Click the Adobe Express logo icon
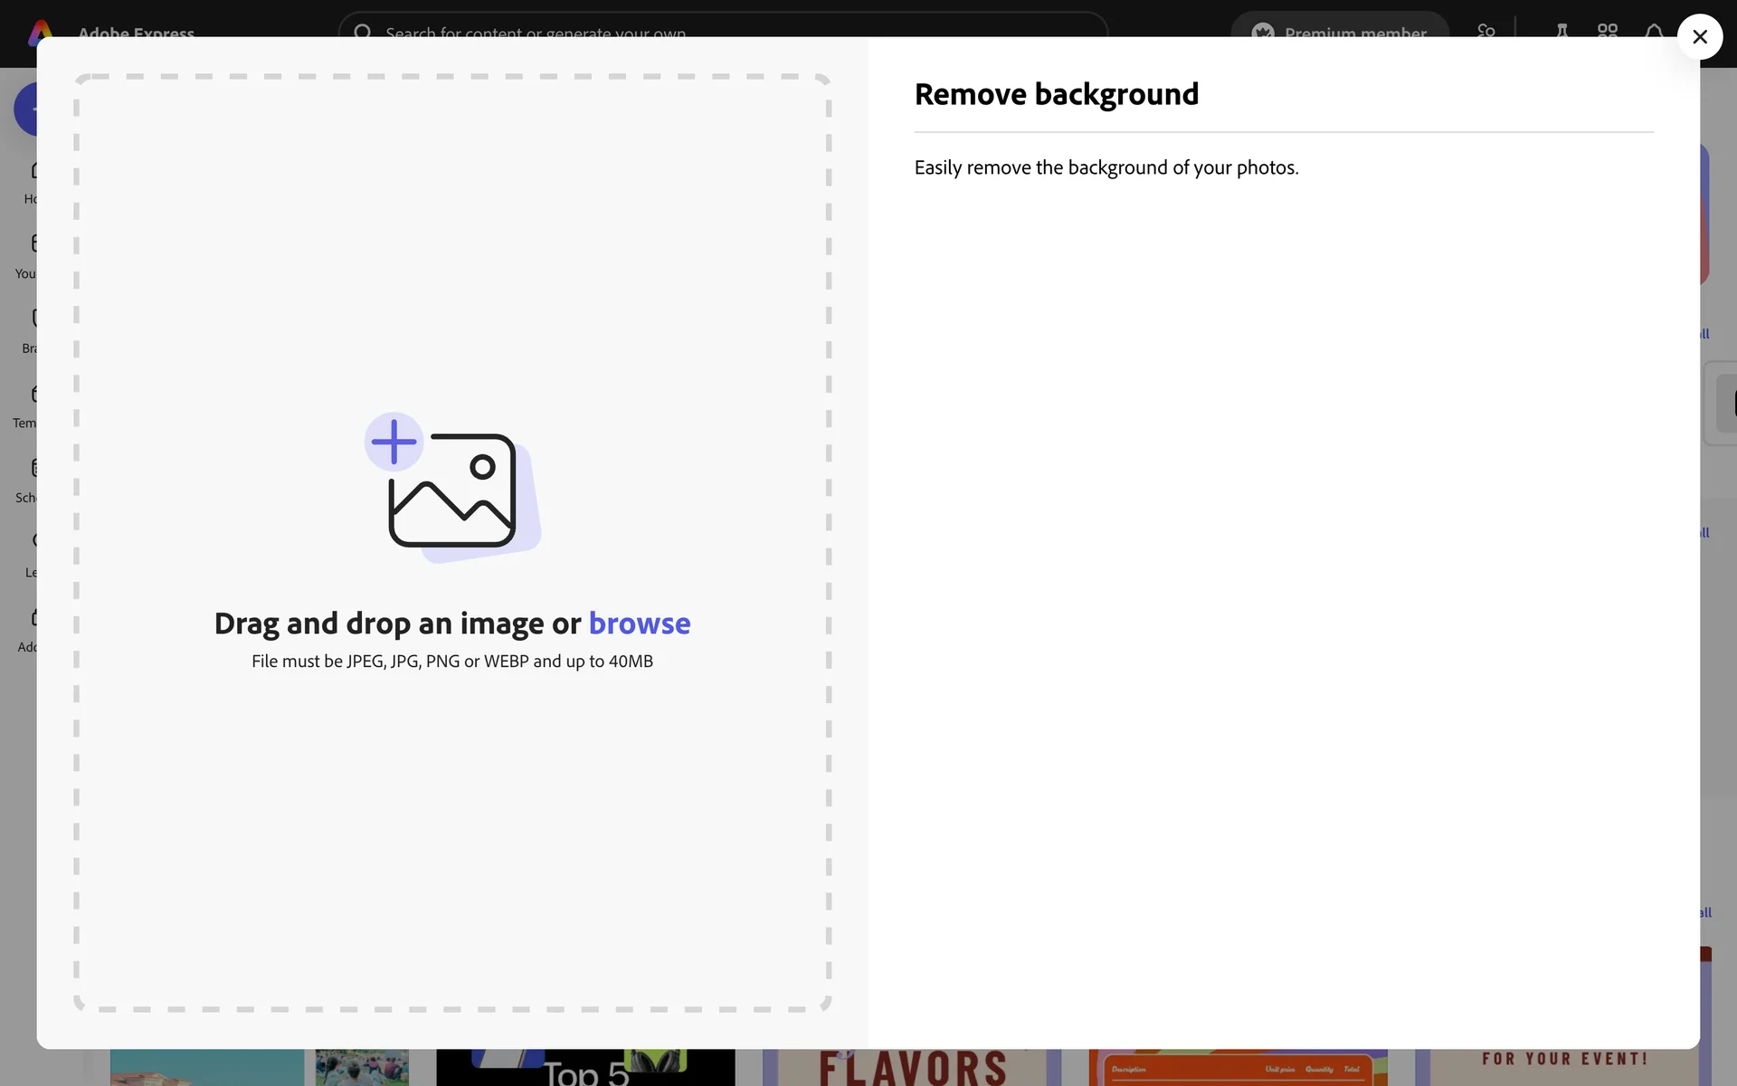The height and width of the screenshot is (1086, 1737). [41, 29]
